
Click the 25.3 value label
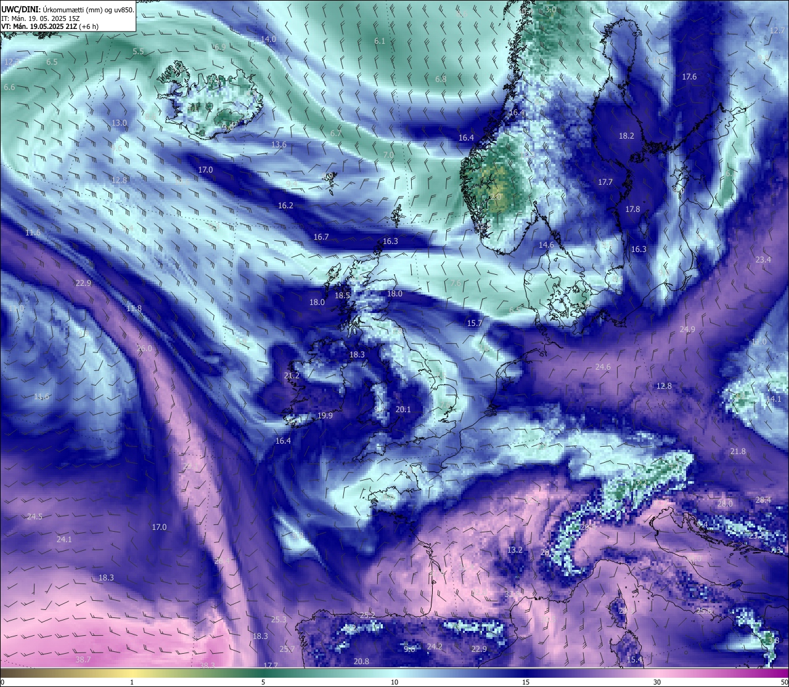coord(279,619)
